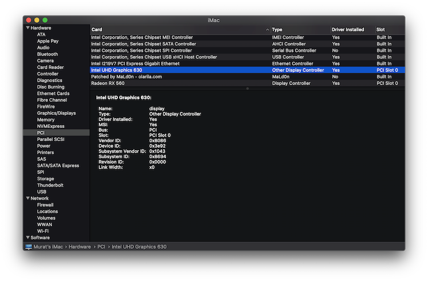Select SAS in the sidebar
428x281 pixels.
click(42, 159)
